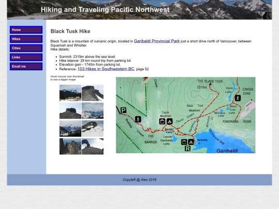Image resolution: width=279 pixels, height=209 pixels.
Task: Go to the Hikes section
Action: point(26,39)
